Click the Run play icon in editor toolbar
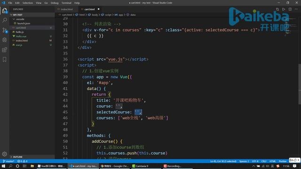This screenshot has width=301, height=169. click(x=284, y=9)
